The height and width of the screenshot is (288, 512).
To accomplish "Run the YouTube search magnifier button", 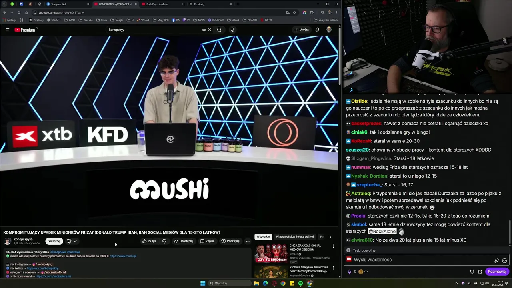I will [x=219, y=30].
